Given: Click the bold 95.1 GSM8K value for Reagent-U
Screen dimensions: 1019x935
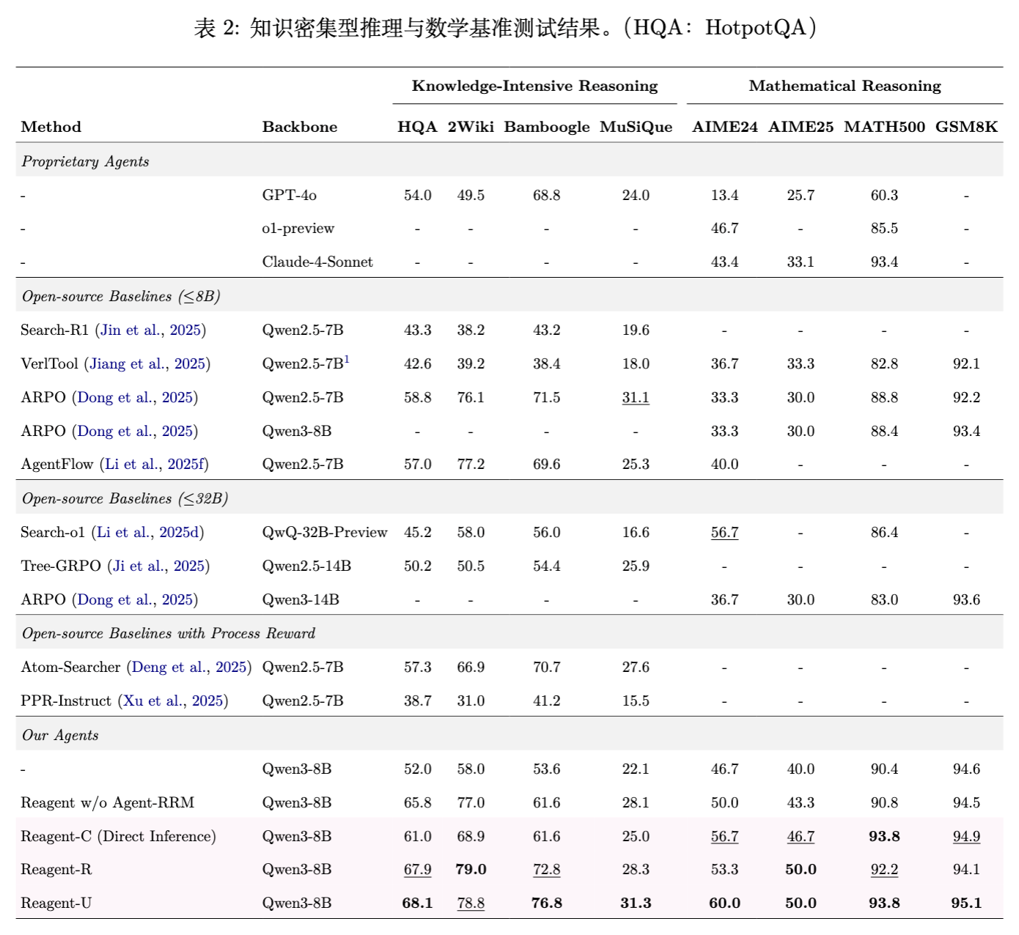Looking at the screenshot, I should coord(966,903).
